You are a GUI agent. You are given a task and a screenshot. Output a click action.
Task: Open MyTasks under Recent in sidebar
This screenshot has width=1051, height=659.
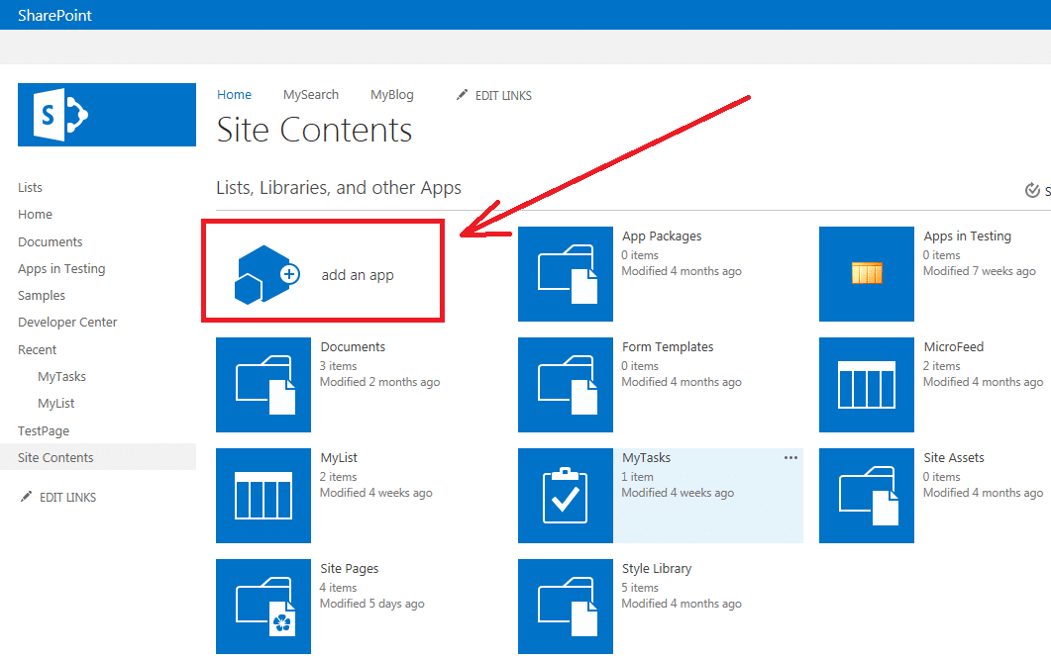pos(62,376)
